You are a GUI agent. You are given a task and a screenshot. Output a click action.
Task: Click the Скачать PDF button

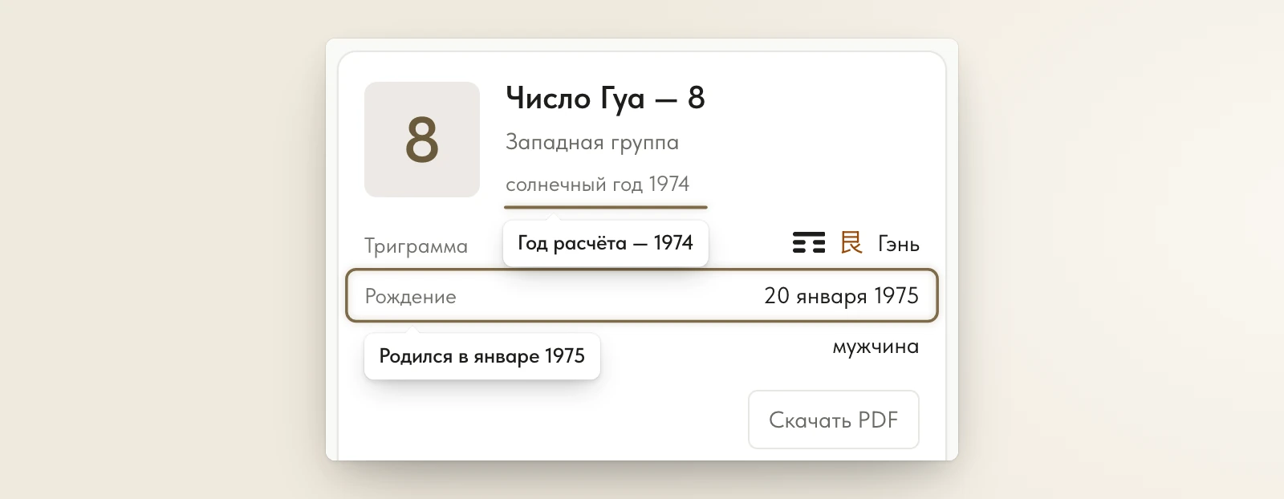(x=834, y=420)
